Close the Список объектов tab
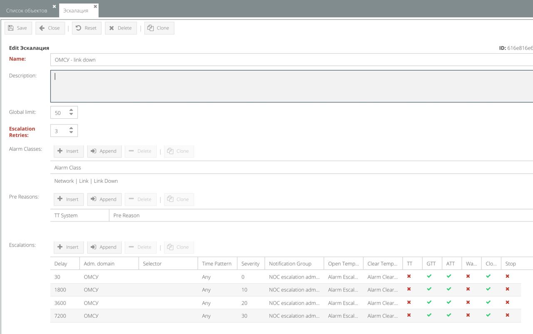This screenshot has width=533, height=334. coord(54,6)
